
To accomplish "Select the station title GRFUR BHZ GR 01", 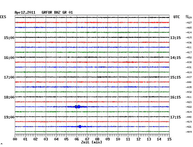I will tap(57, 12).
